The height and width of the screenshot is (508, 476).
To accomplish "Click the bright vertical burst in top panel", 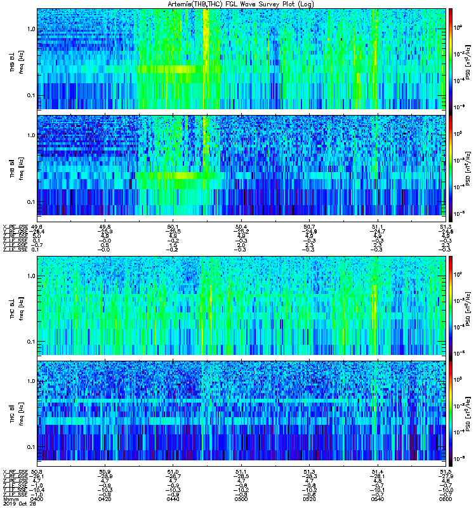I will pos(206,59).
